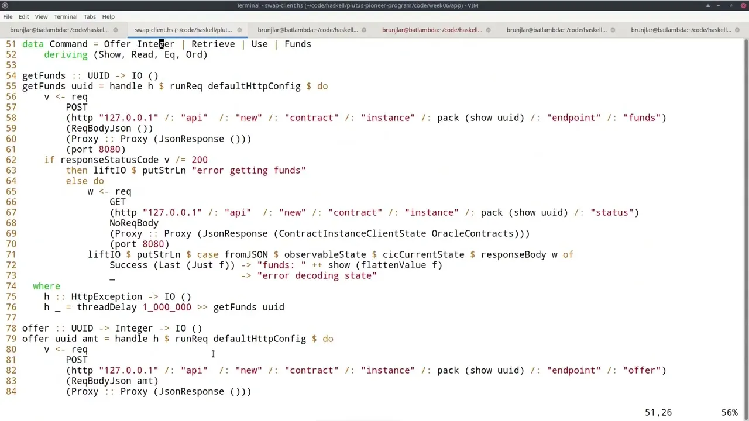The width and height of the screenshot is (749, 421).
Task: Close the last terminal tab using its close icon
Action: coord(736,30)
